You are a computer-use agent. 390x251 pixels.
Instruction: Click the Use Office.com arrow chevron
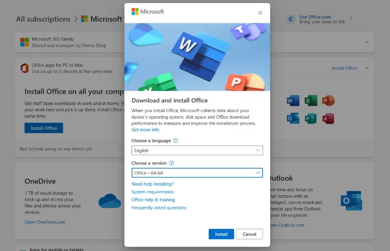(351, 18)
